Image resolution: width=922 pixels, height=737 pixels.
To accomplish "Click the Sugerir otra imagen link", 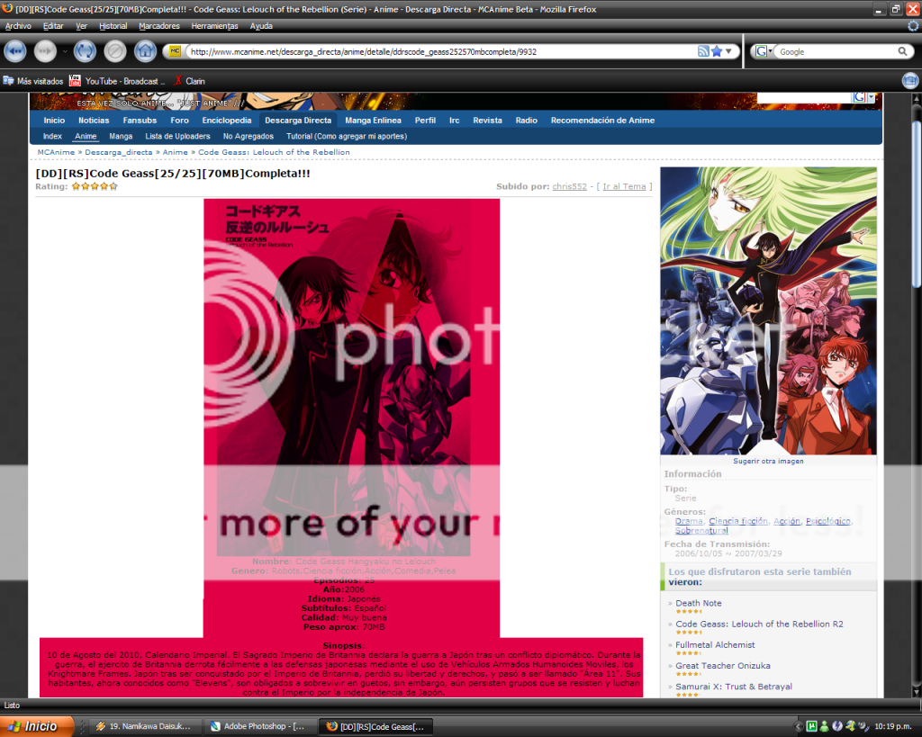I will point(768,462).
